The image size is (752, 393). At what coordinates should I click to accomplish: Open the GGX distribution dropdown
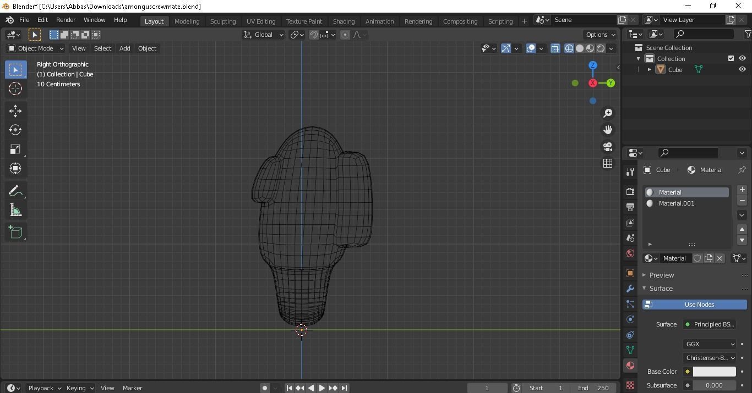pyautogui.click(x=709, y=344)
